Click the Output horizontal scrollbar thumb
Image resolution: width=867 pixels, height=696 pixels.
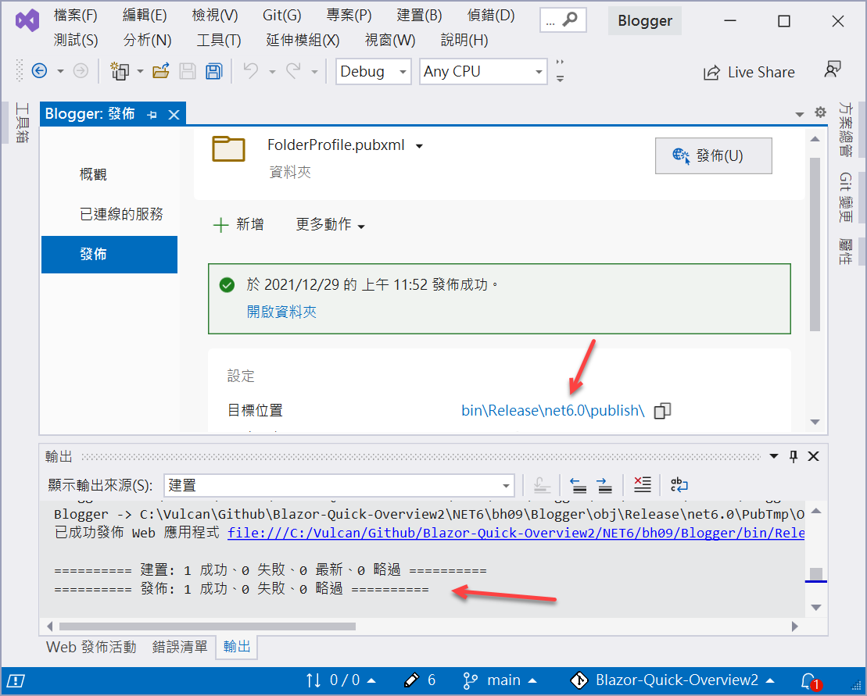tap(207, 626)
